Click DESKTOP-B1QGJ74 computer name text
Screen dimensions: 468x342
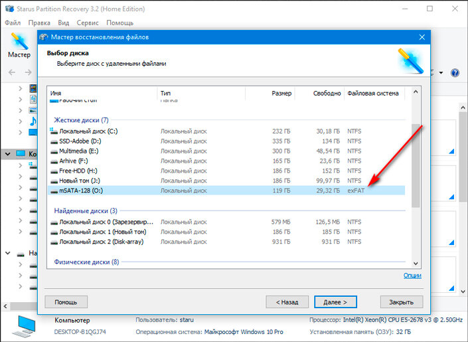[80, 332]
